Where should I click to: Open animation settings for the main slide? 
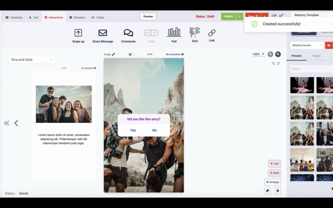pyautogui.click(x=182, y=54)
